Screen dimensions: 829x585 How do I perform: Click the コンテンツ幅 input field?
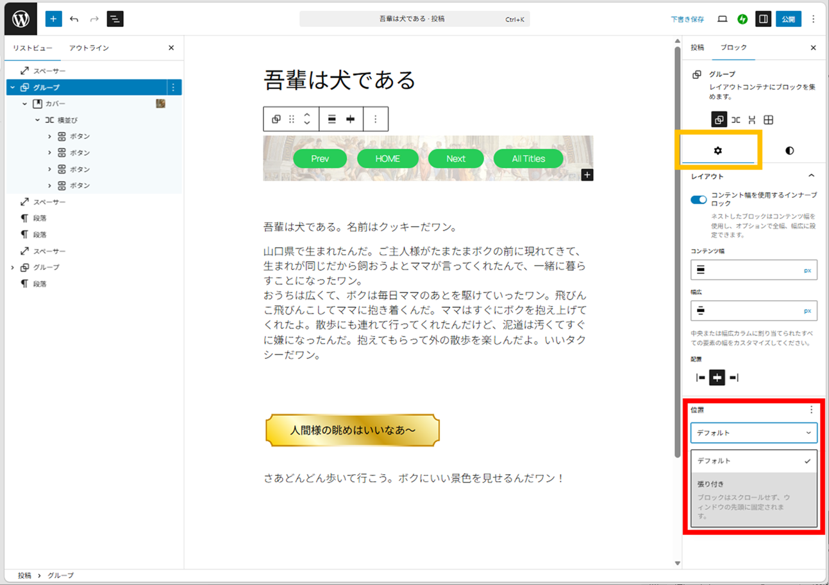click(750, 270)
